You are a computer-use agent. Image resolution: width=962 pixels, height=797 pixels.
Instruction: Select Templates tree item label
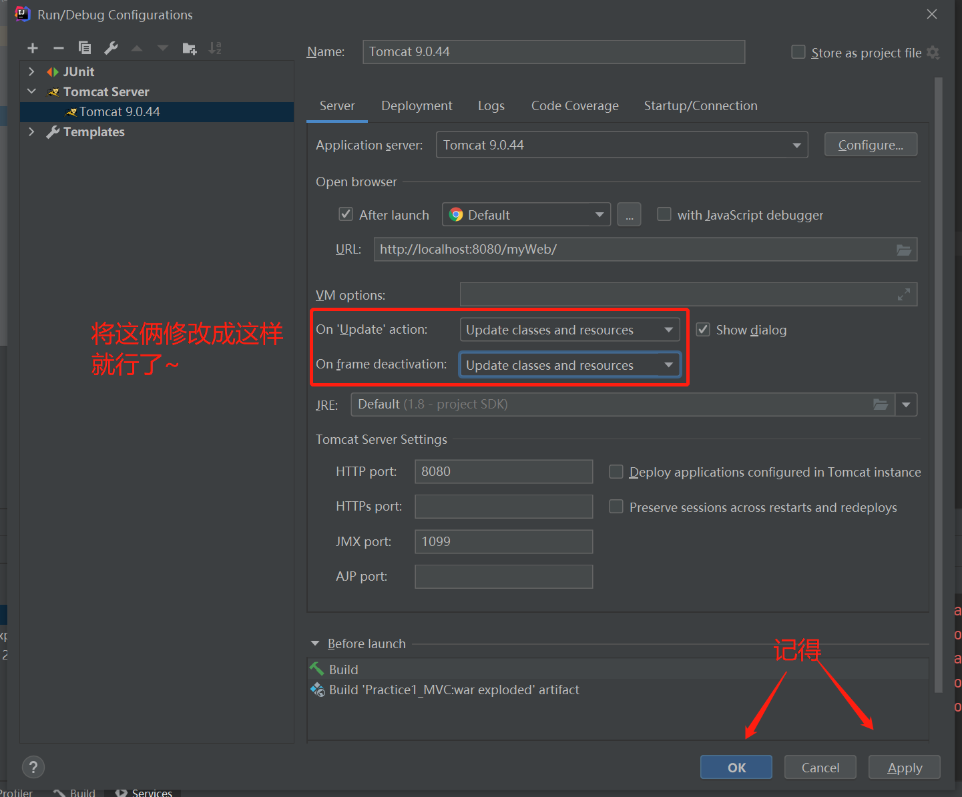point(93,131)
